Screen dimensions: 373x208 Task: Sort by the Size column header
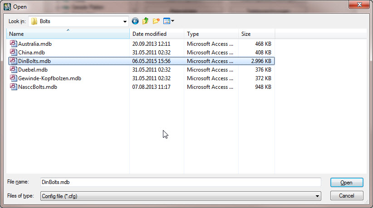256,34
